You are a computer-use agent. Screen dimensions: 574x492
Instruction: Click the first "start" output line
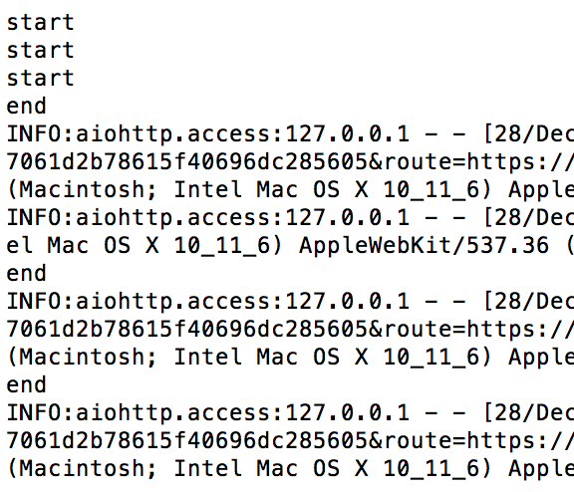click(41, 23)
